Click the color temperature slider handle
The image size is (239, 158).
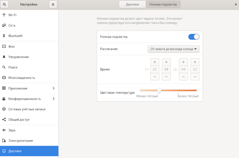[x=159, y=91]
